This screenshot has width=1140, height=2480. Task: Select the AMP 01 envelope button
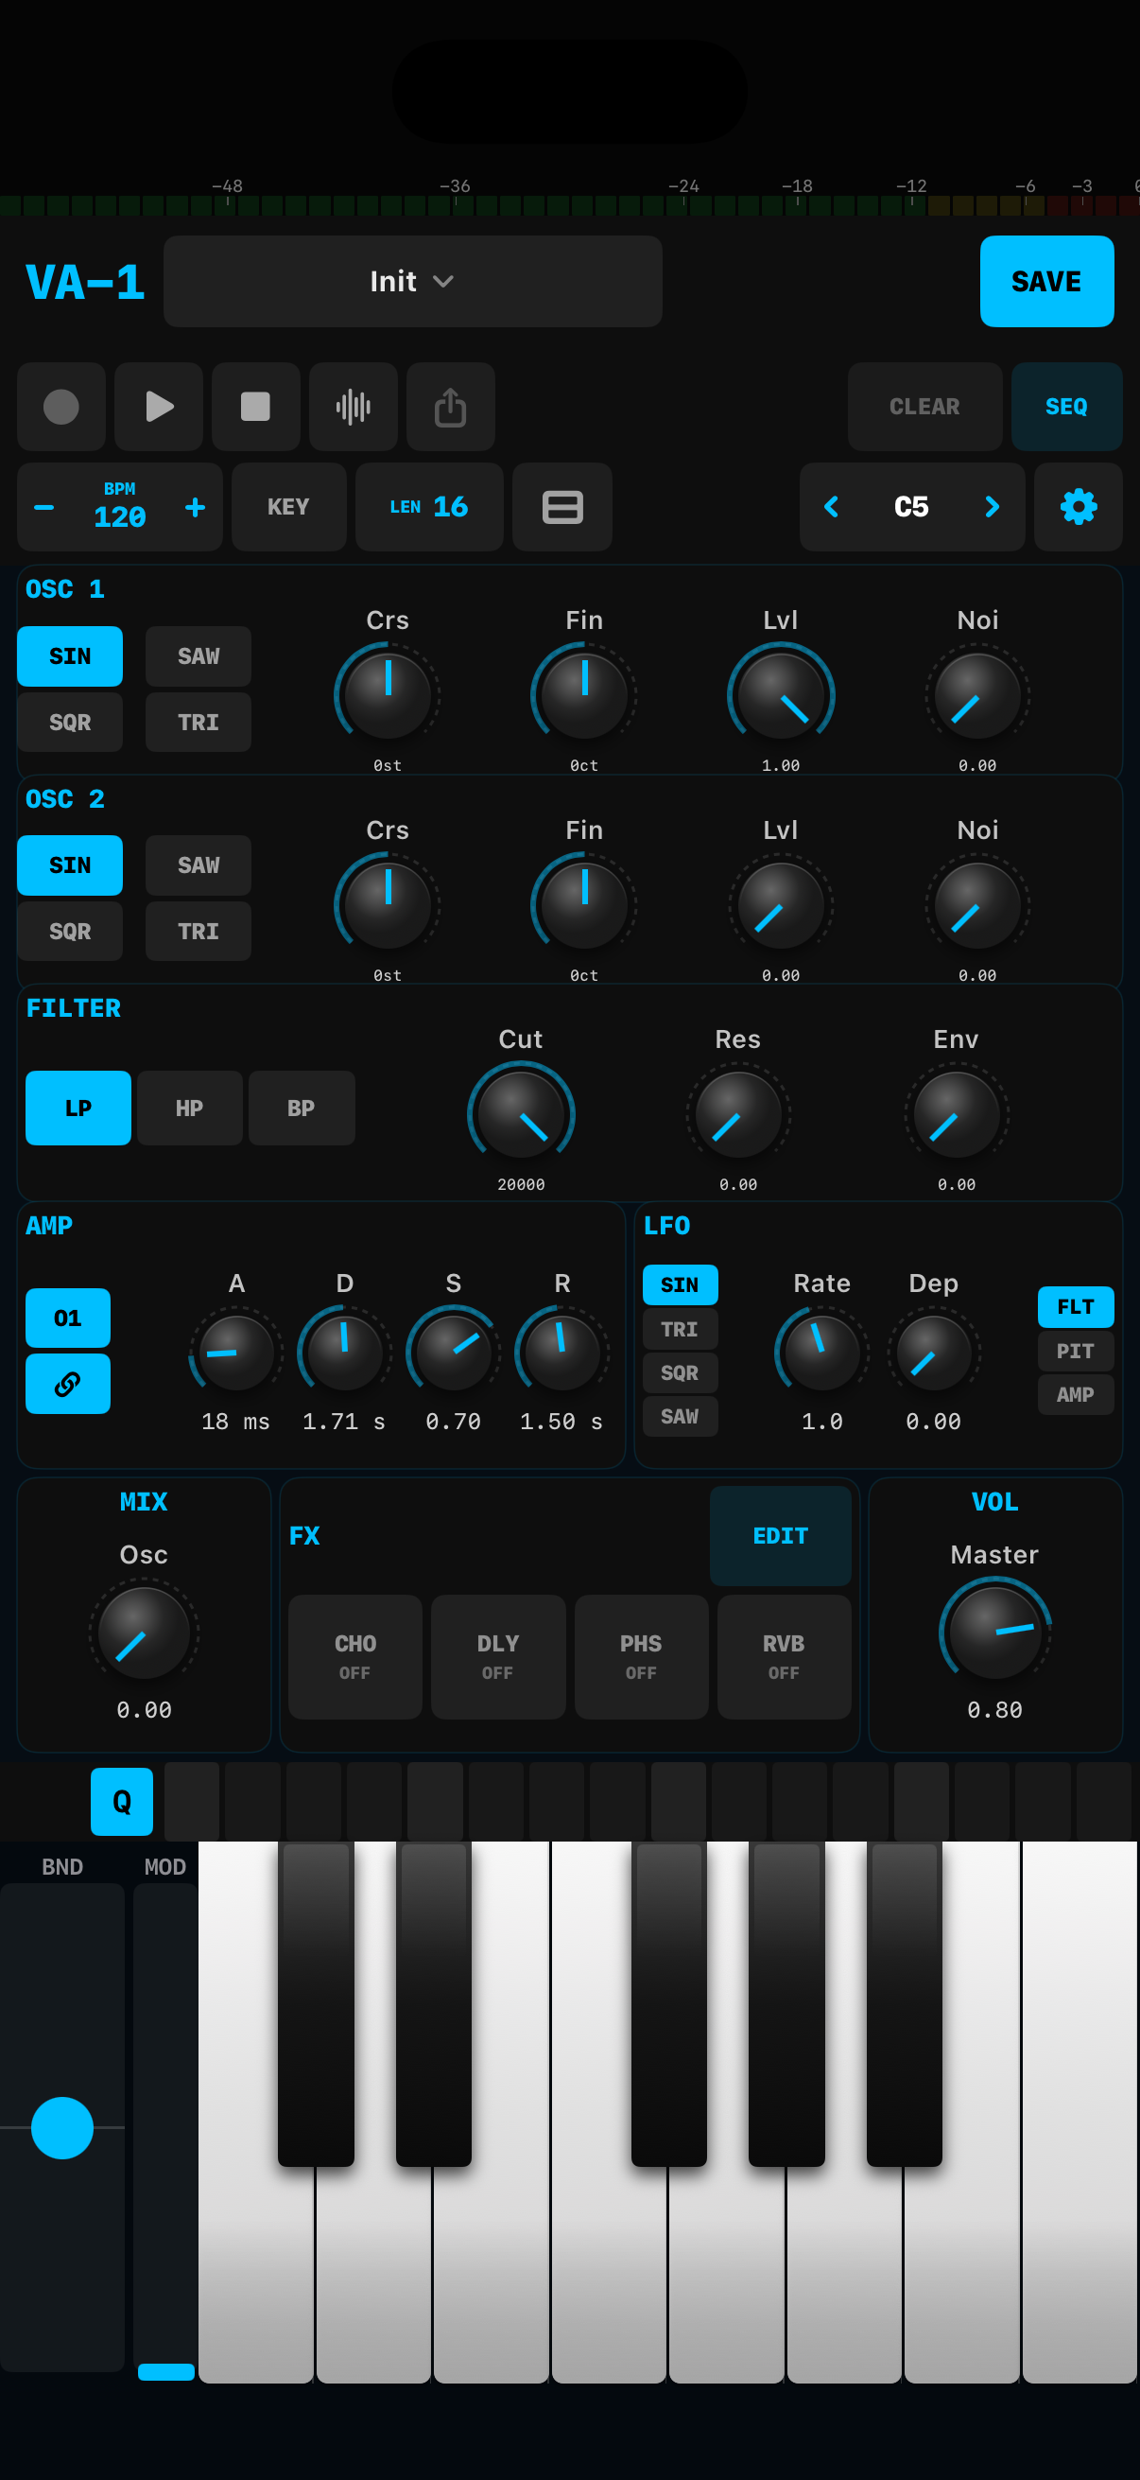click(67, 1318)
